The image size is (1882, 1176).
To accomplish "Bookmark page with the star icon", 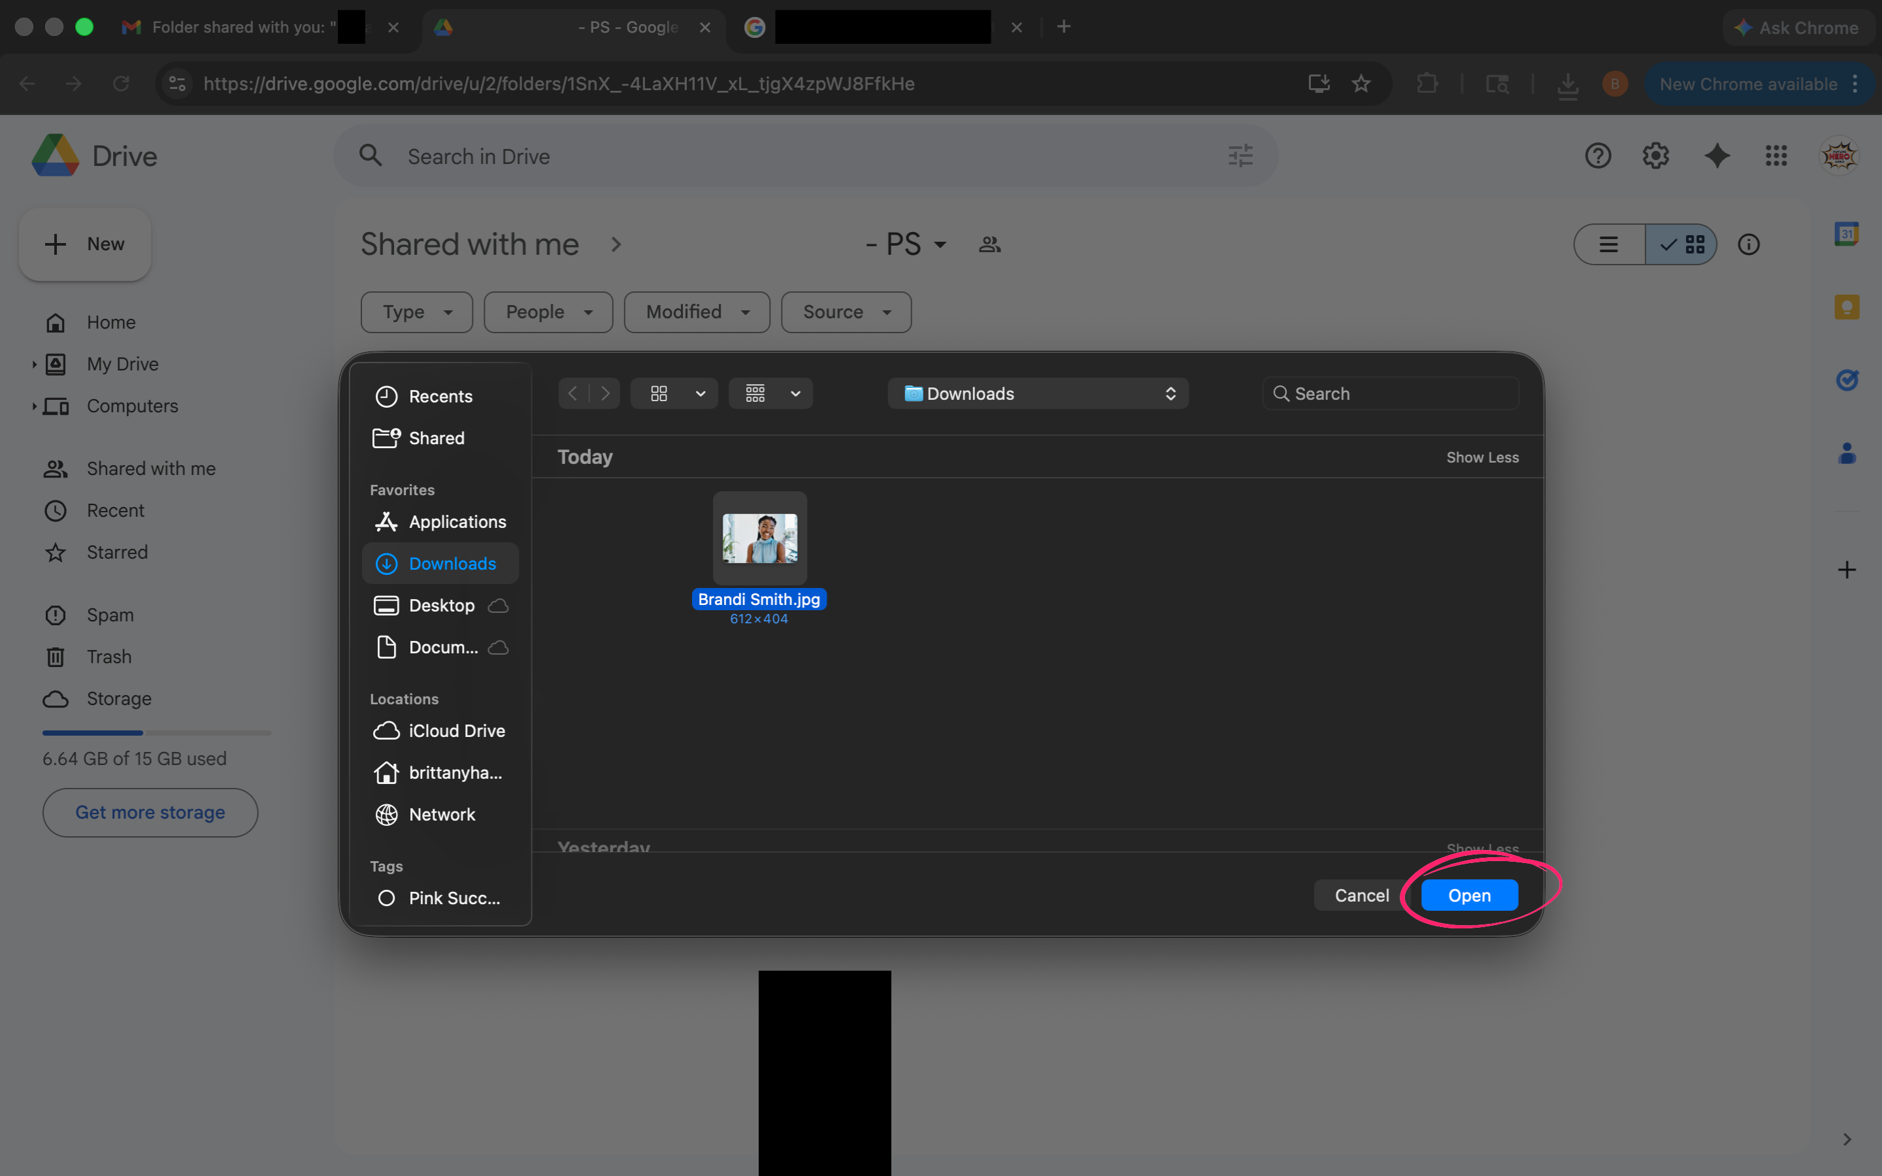I will (x=1361, y=83).
